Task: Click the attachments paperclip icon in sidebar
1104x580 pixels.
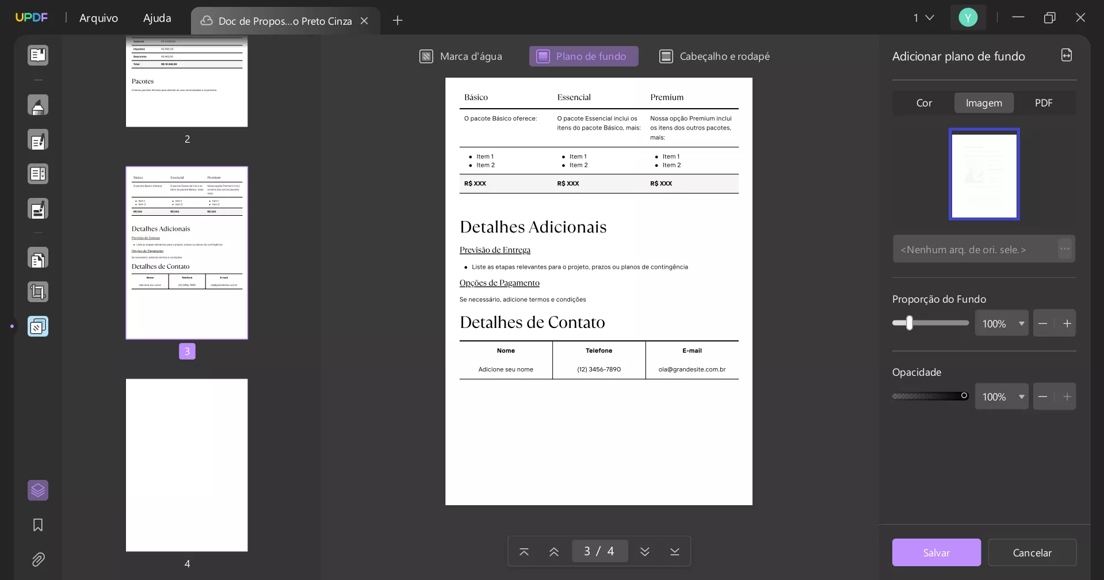Action: tap(38, 559)
